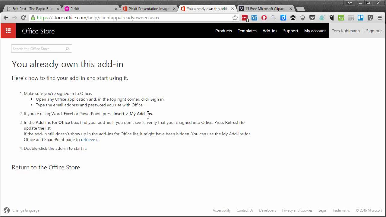Screen dimensions: 386x217
Task: Click the bold 'Sign in' text
Action: (157, 99)
